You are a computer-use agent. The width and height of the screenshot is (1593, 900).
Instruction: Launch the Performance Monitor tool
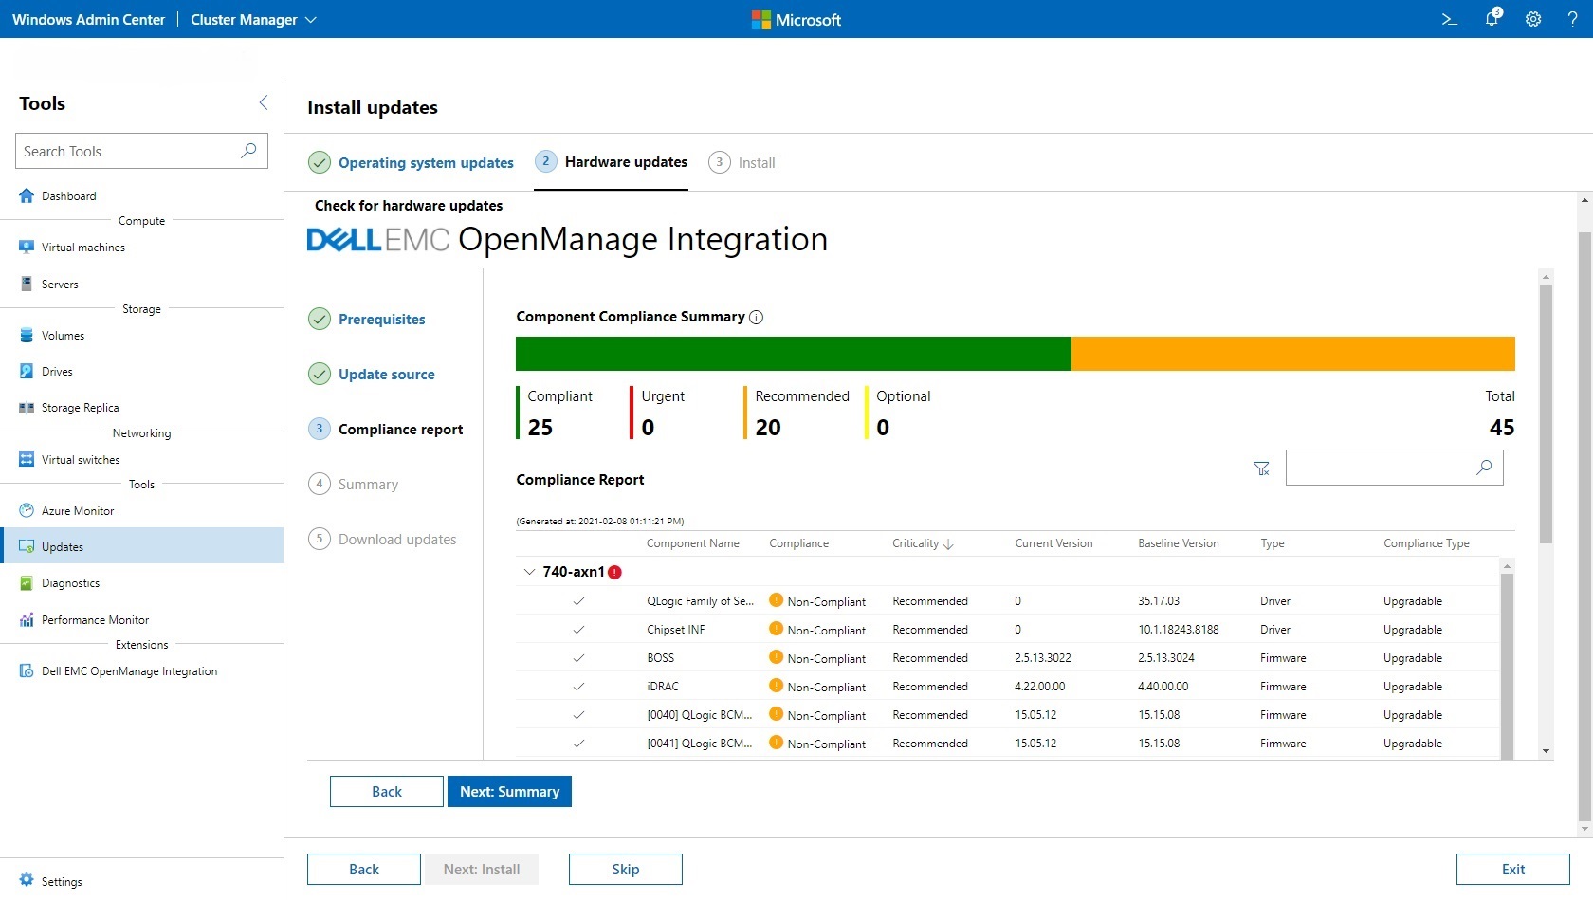click(95, 619)
